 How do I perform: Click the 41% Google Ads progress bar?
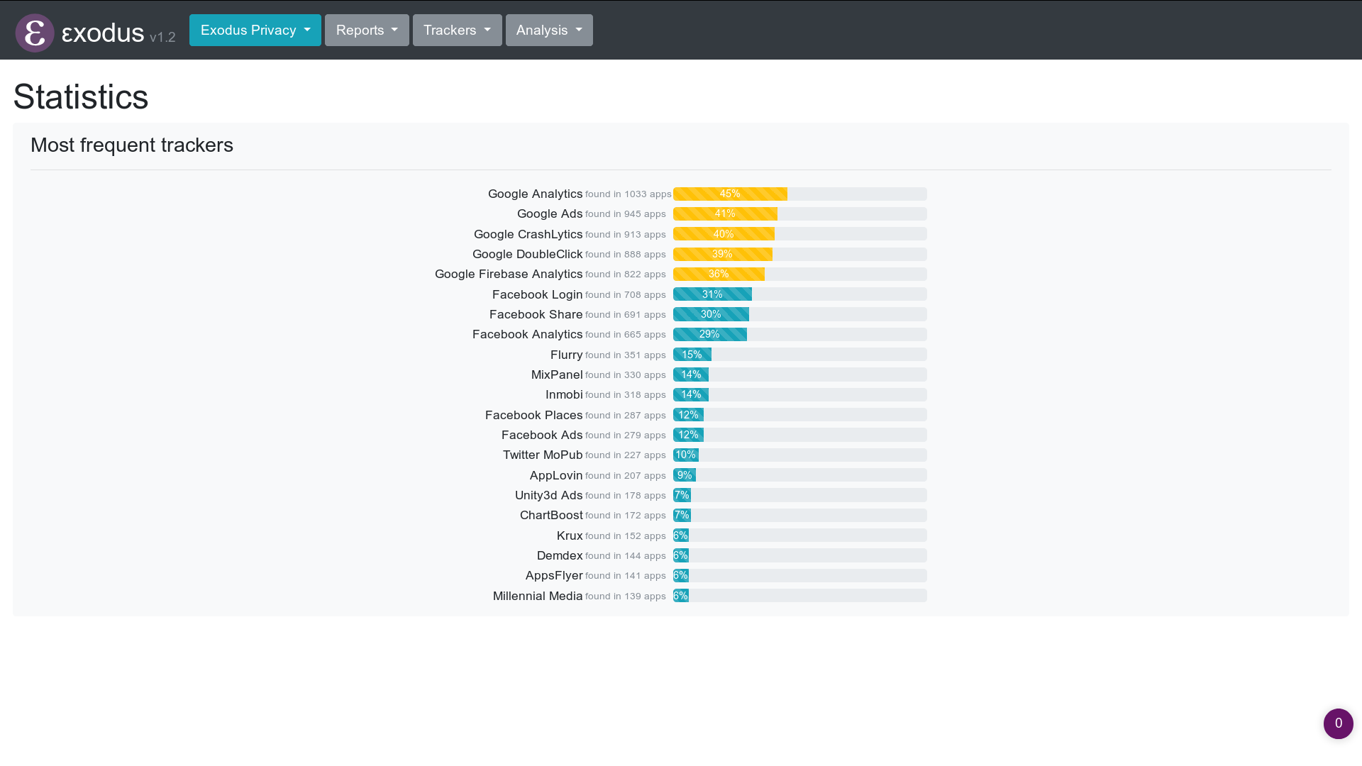(725, 213)
